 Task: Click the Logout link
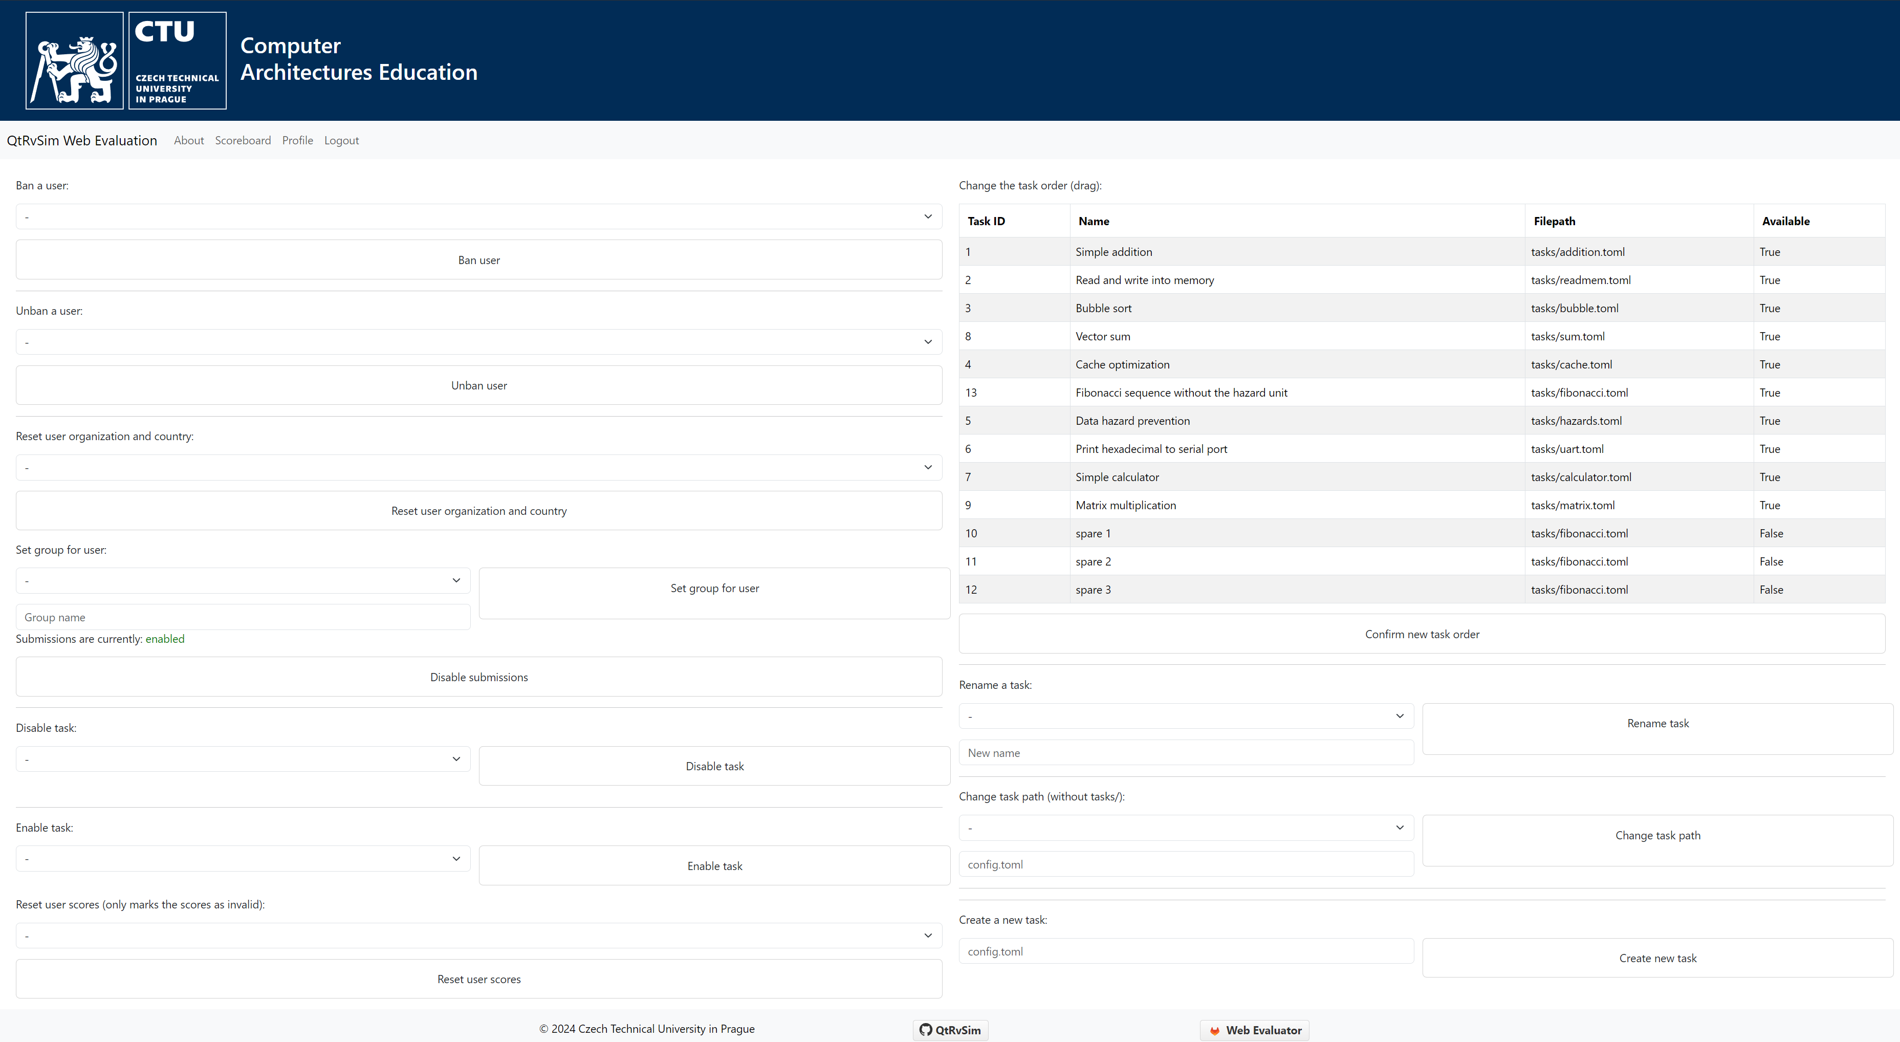click(341, 140)
